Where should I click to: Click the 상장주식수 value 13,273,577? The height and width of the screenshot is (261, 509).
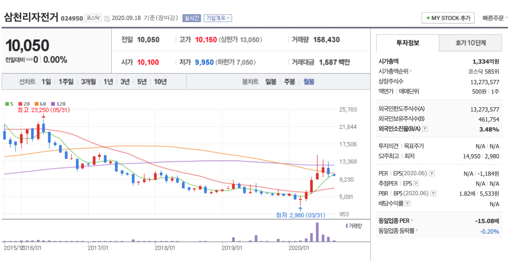(485, 82)
